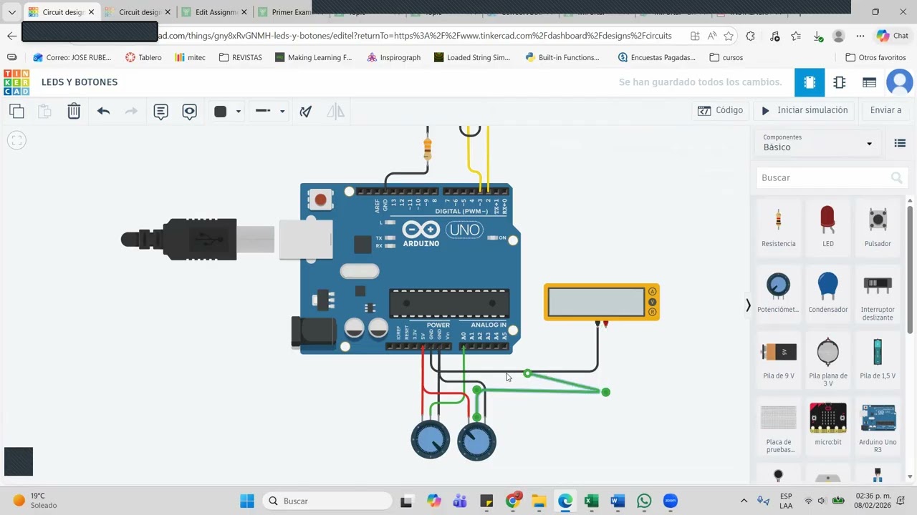The height and width of the screenshot is (515, 917).
Task: Click zoom to fit icon on canvas
Action: point(17,140)
